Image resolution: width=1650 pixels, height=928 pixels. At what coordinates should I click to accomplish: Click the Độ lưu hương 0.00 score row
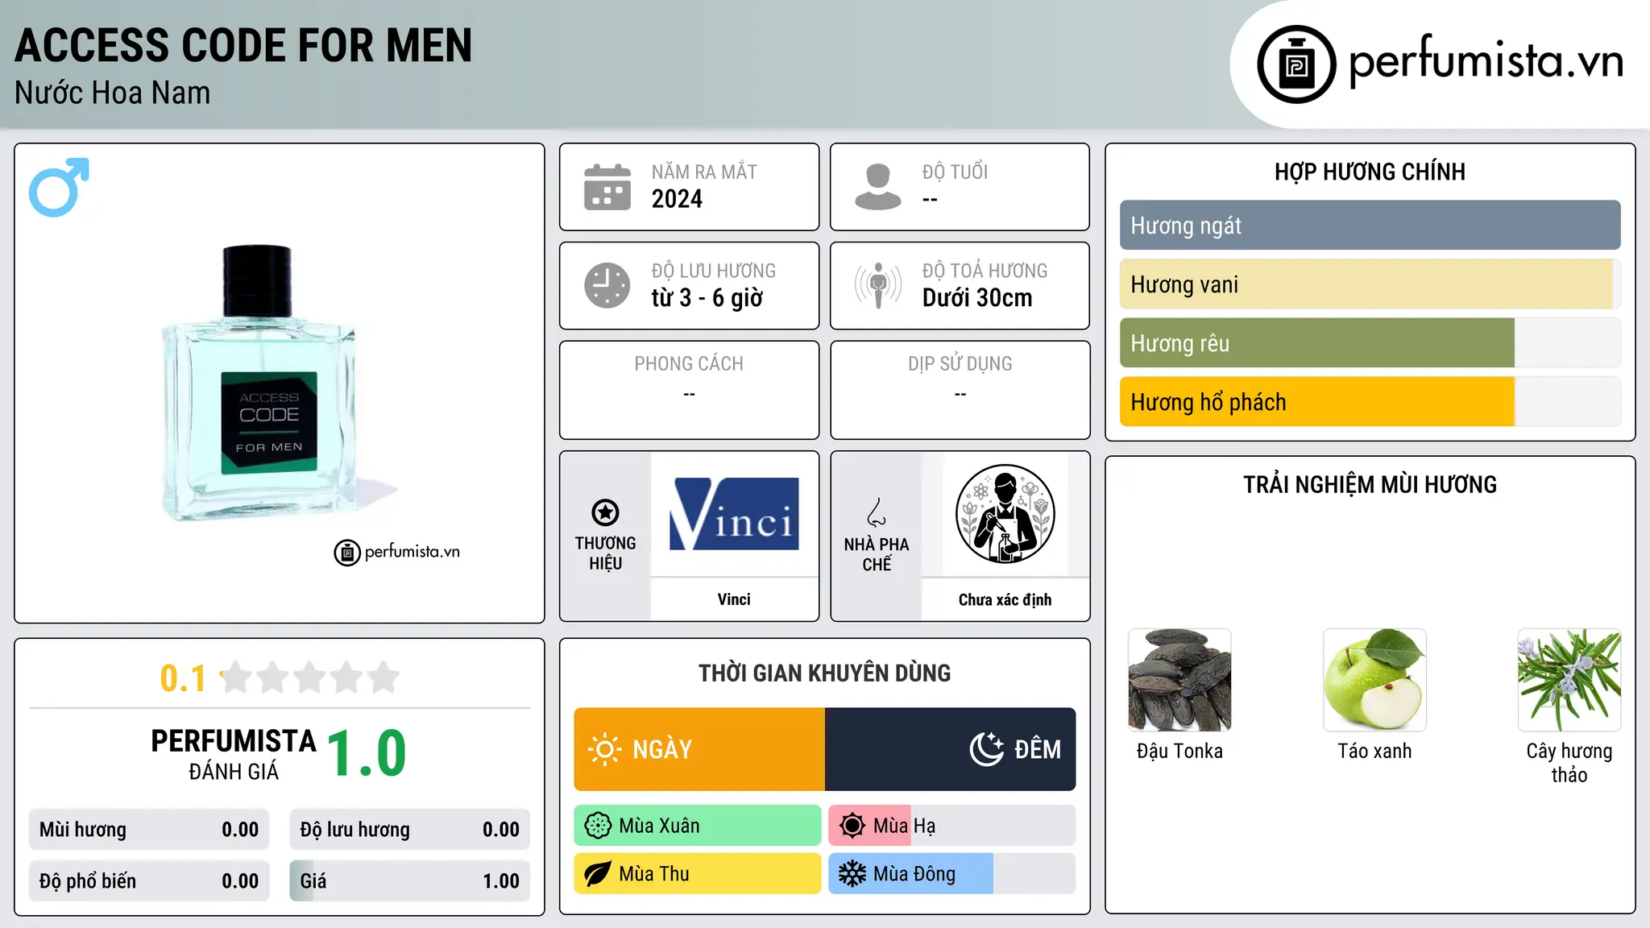(410, 830)
